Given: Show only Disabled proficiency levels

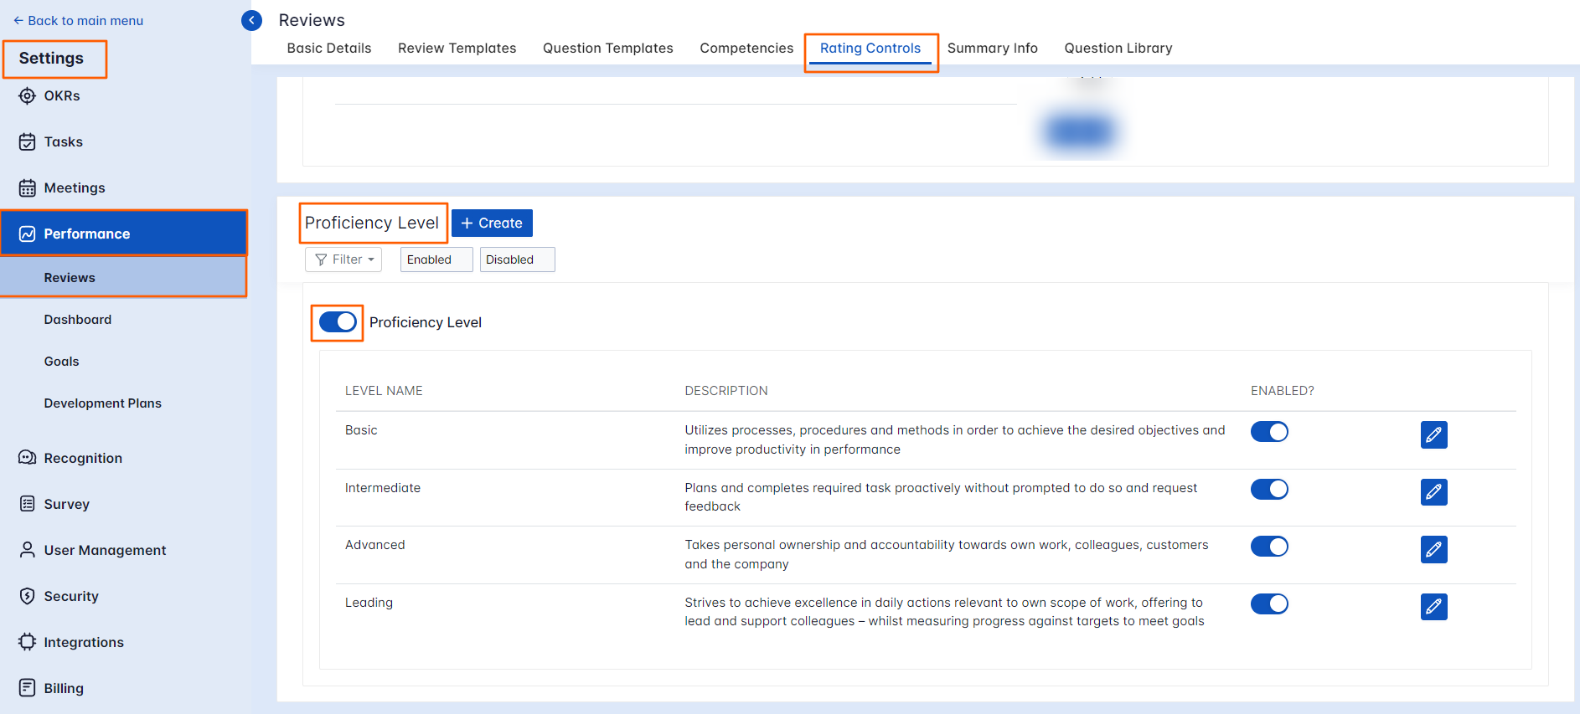Looking at the screenshot, I should click(517, 259).
